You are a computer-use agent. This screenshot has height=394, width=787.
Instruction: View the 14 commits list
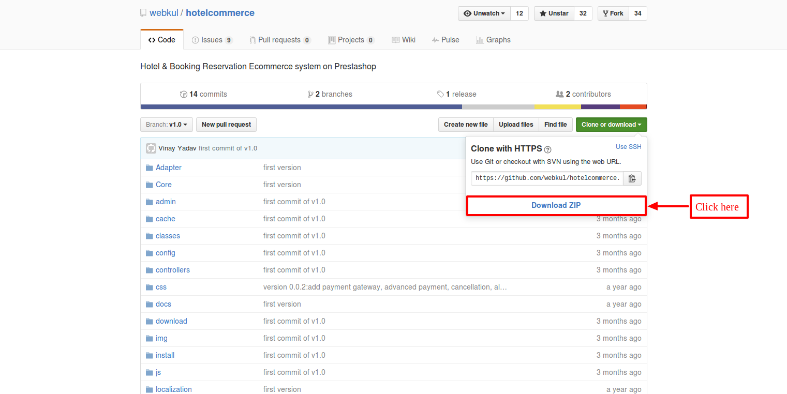coord(203,94)
